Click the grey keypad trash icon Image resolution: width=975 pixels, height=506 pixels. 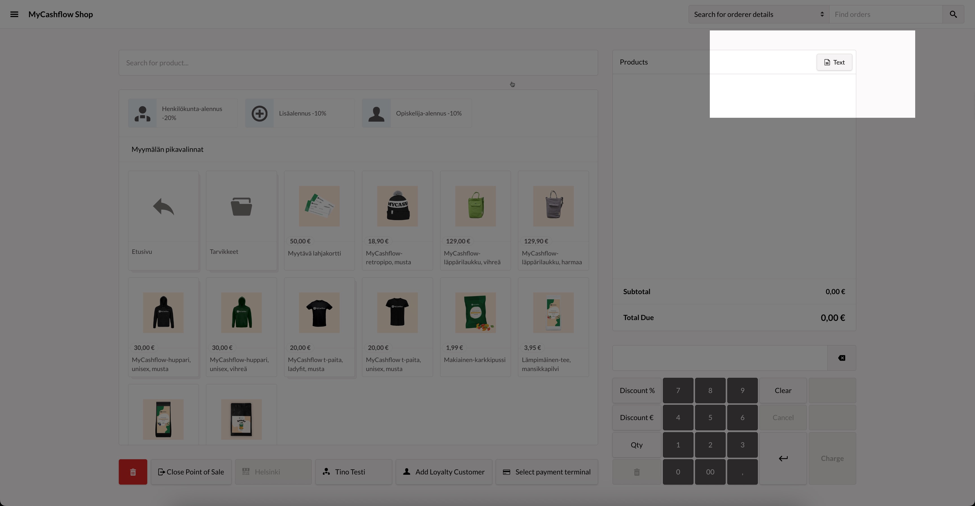(637, 472)
